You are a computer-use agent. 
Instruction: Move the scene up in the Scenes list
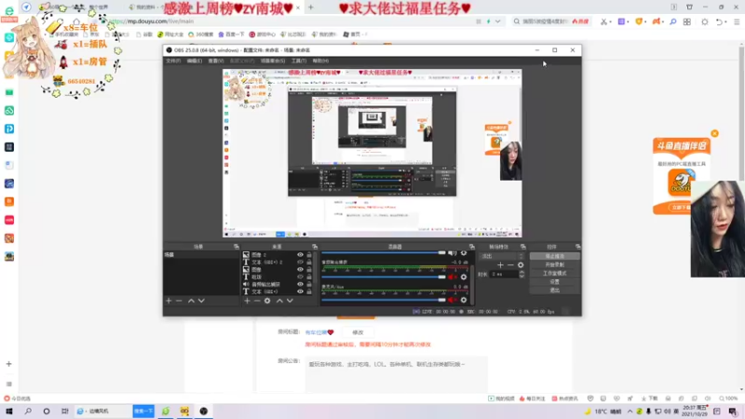[x=191, y=301]
